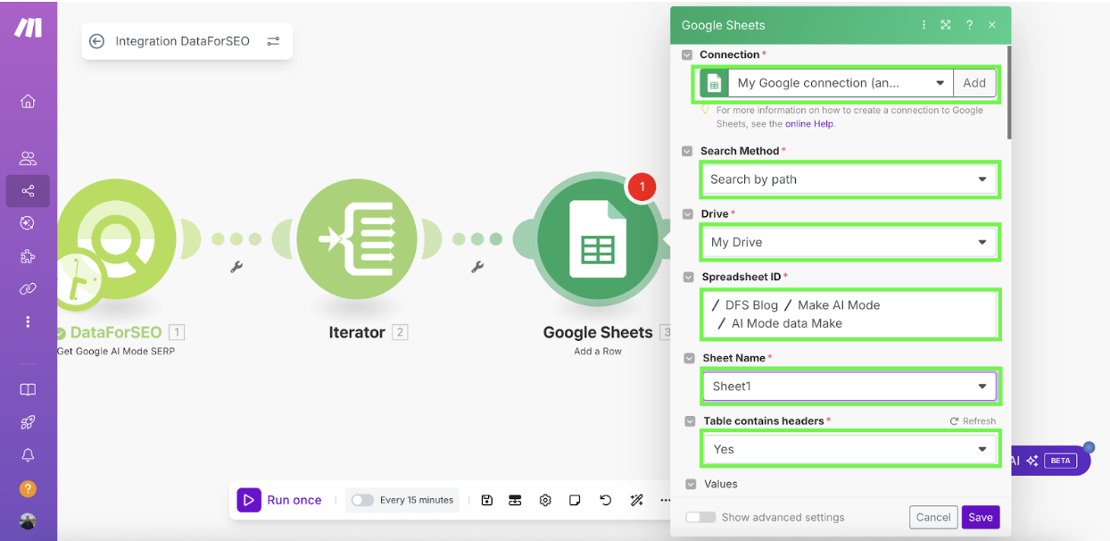The width and height of the screenshot is (1110, 541).
Task: Open panel help question mark
Action: point(969,25)
